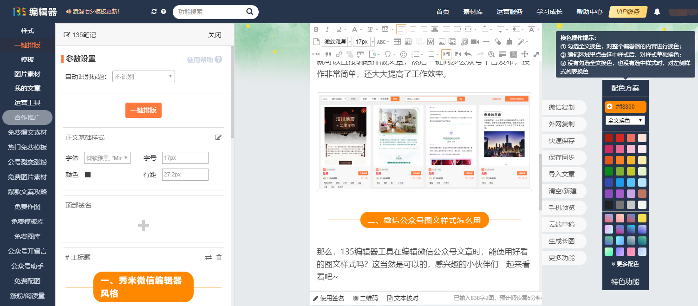
Task: Add a 顶部签名 with the plus icon
Action: coord(144,225)
